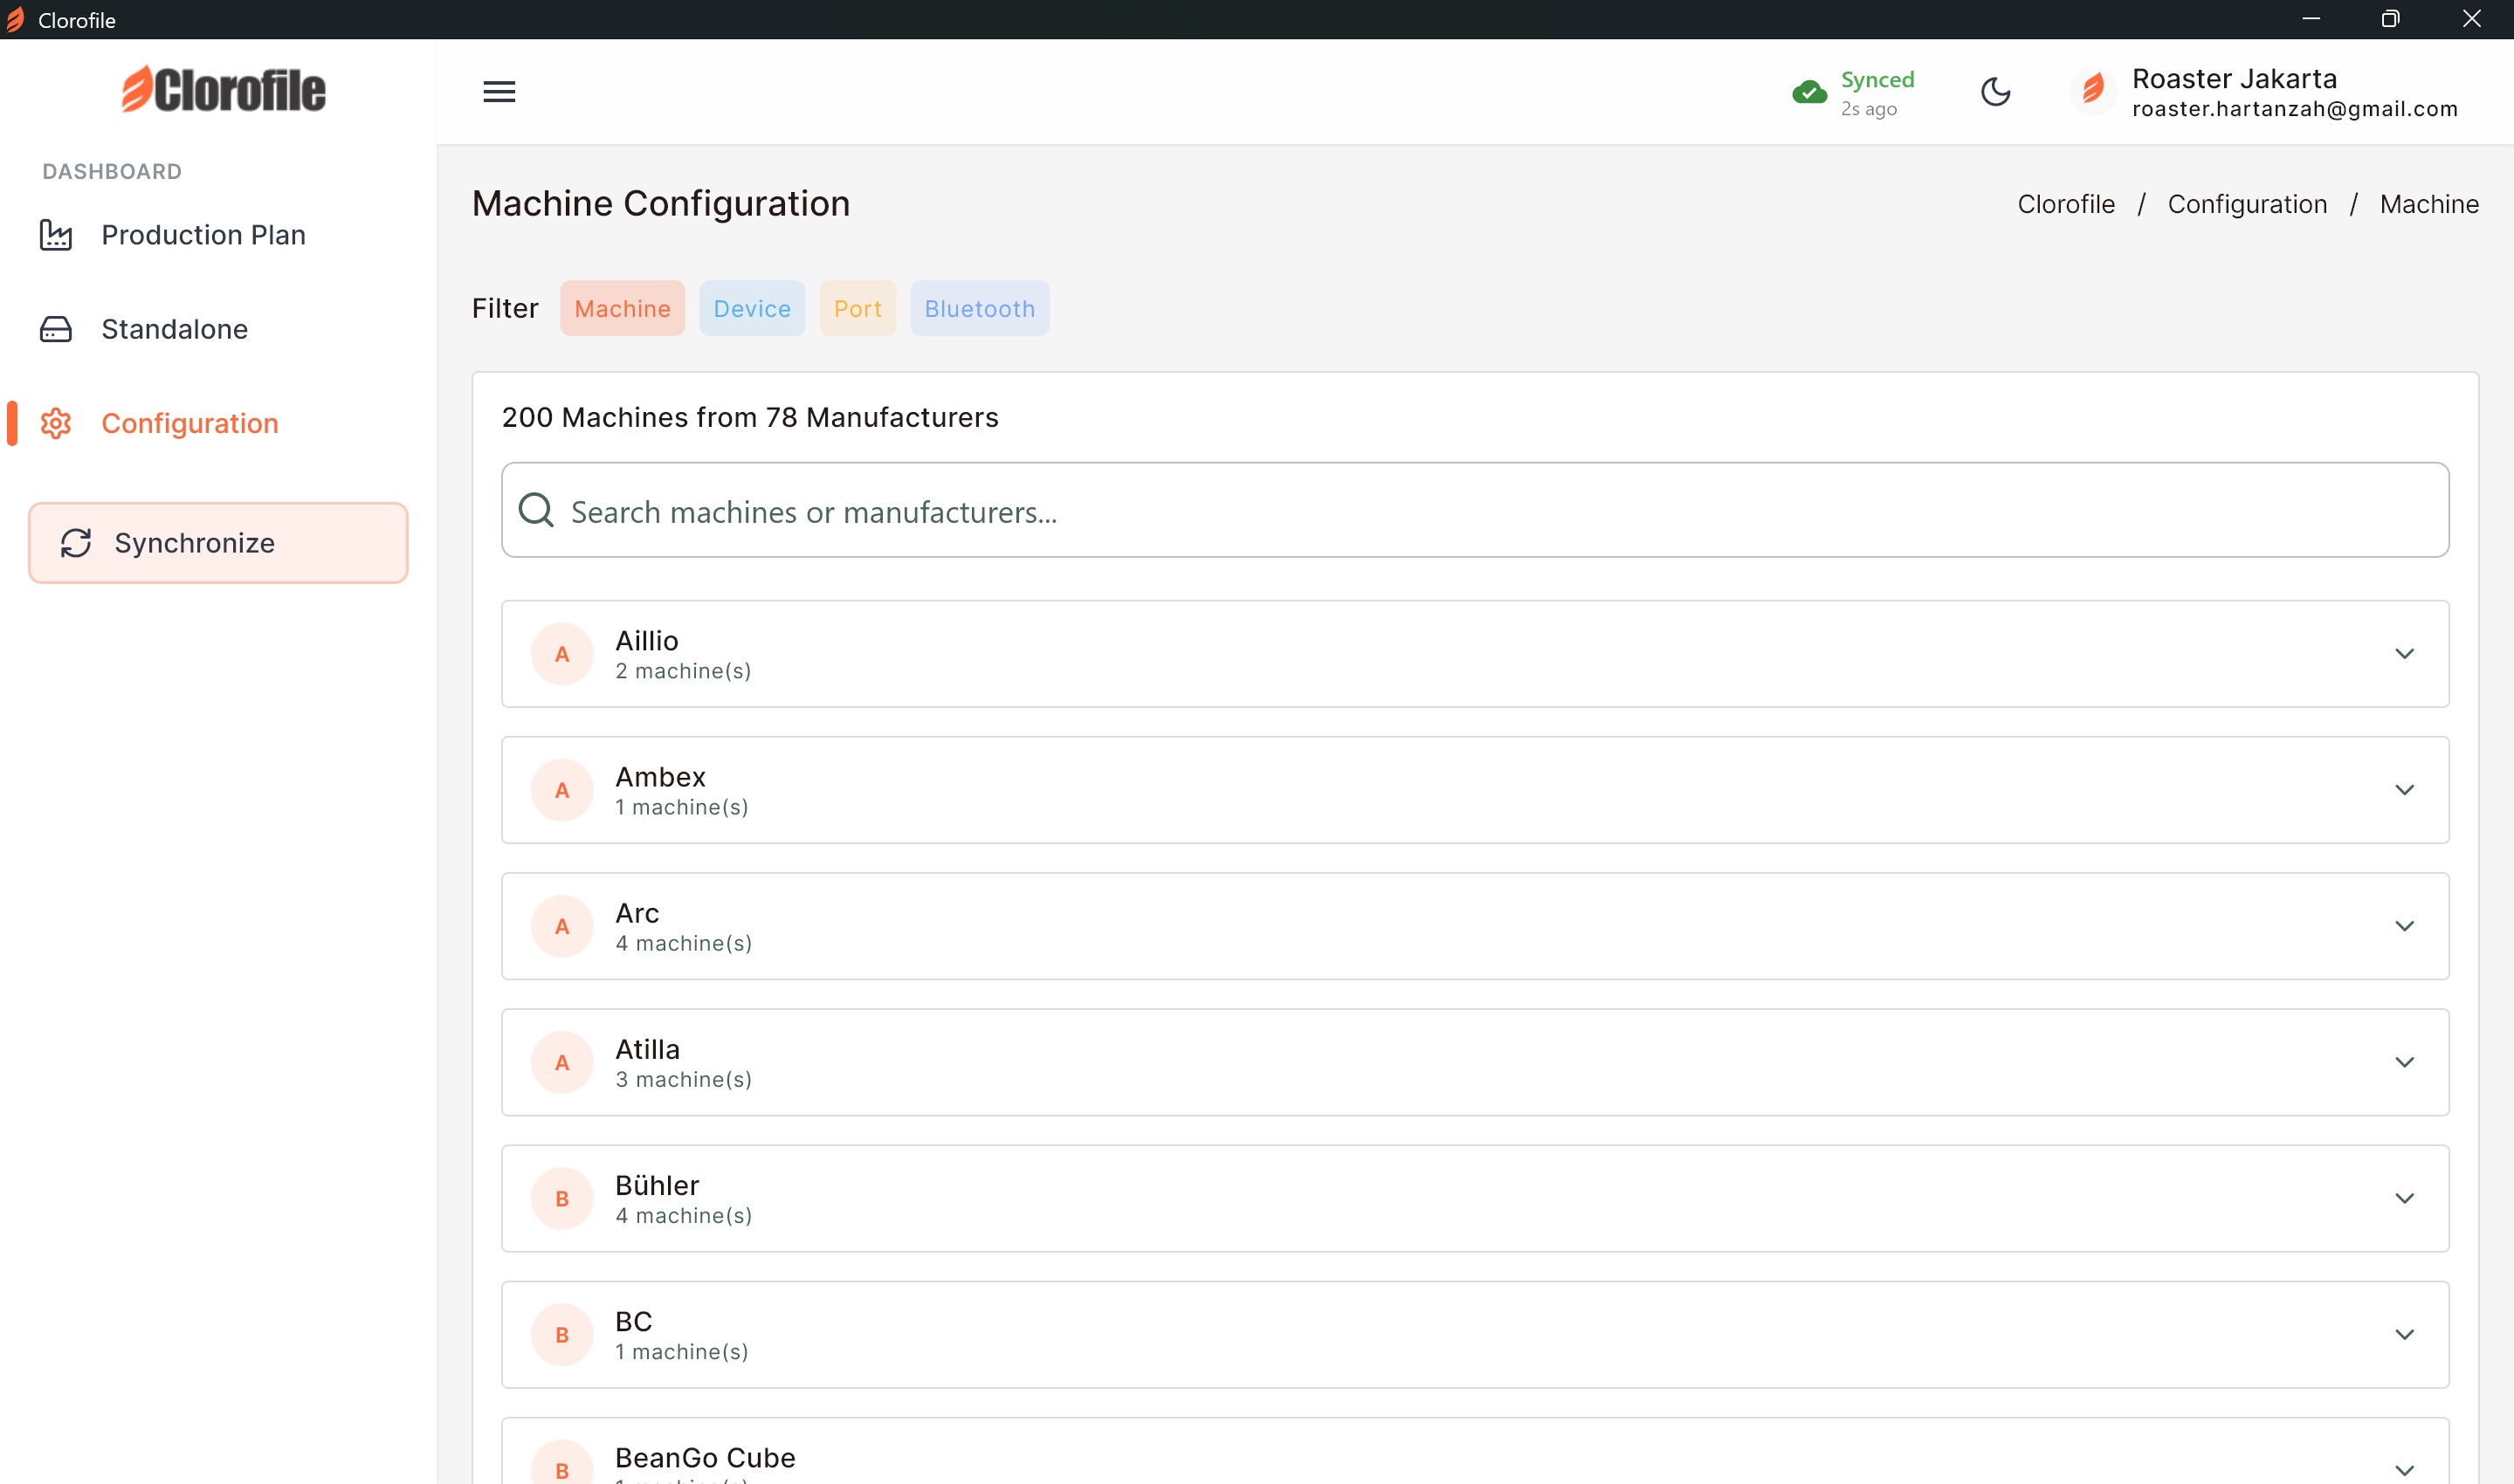Select the Production Plan factory icon

tap(55, 234)
